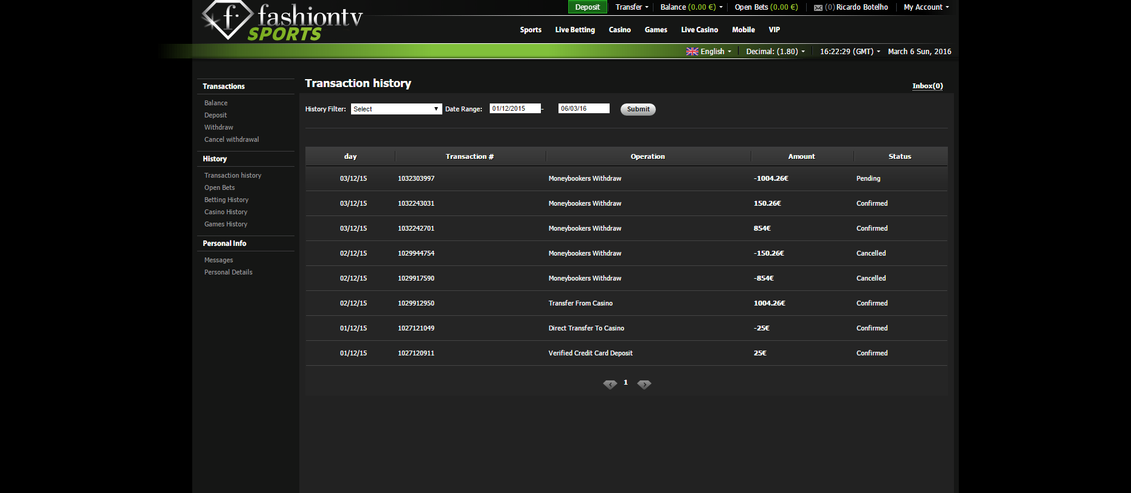The width and height of the screenshot is (1131, 493).
Task: Open the Live Casino menu item
Action: click(x=699, y=30)
